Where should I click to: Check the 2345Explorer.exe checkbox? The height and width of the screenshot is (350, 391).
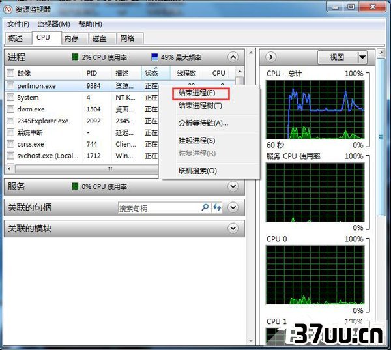10,121
